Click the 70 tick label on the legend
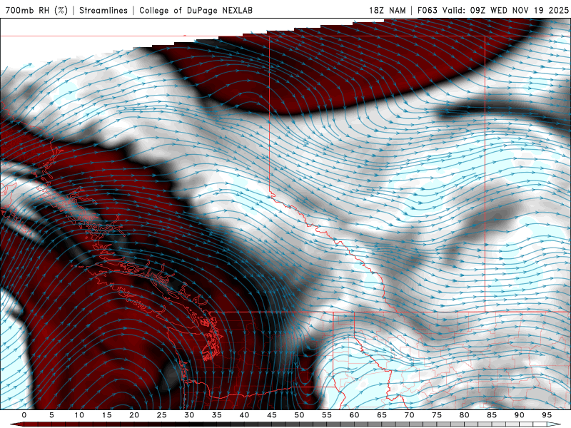The height and width of the screenshot is (428, 571). tap(409, 415)
